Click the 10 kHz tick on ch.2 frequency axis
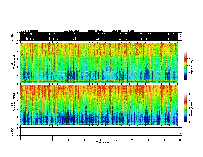This screenshot has width=203, height=157. point(17,85)
